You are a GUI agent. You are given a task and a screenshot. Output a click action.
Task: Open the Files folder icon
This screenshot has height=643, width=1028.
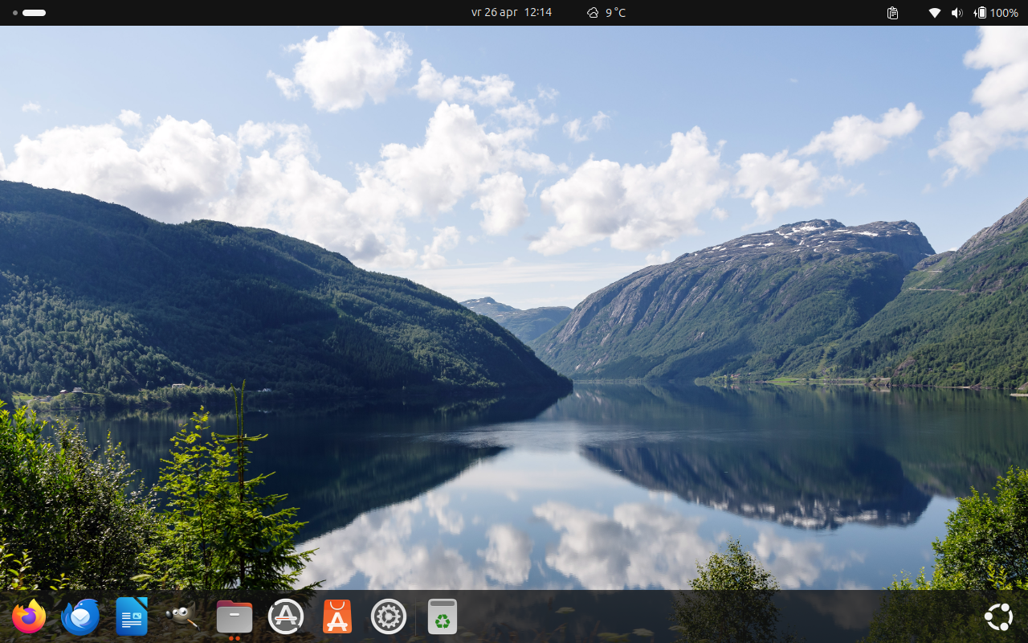click(x=235, y=617)
